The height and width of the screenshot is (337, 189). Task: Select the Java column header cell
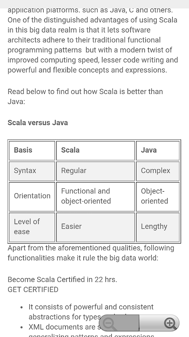(x=158, y=150)
